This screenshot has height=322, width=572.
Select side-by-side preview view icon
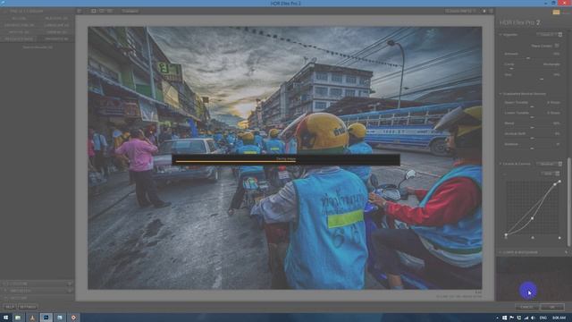(x=110, y=12)
